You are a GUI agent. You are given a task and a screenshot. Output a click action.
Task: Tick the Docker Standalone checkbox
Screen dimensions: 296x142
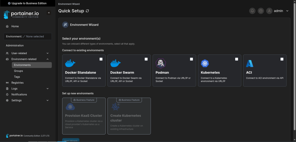point(101,59)
